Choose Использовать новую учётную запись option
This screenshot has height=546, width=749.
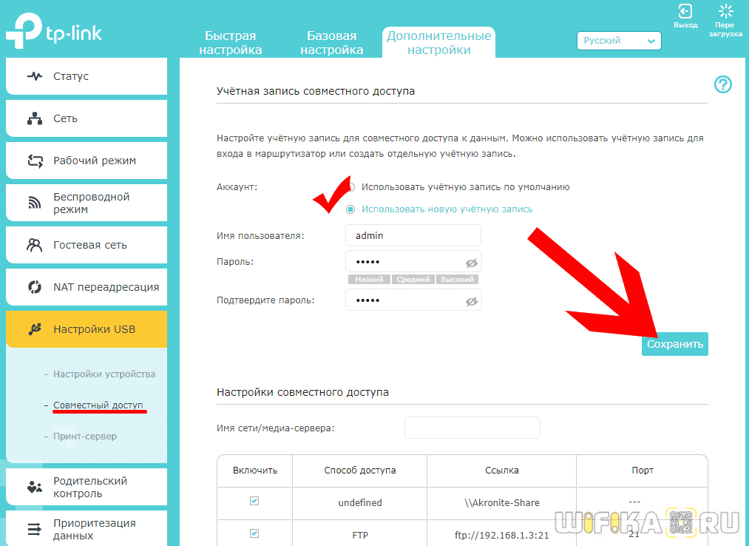(x=352, y=209)
